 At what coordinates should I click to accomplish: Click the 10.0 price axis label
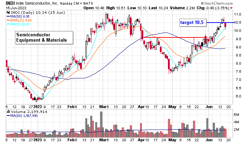pos(237,31)
